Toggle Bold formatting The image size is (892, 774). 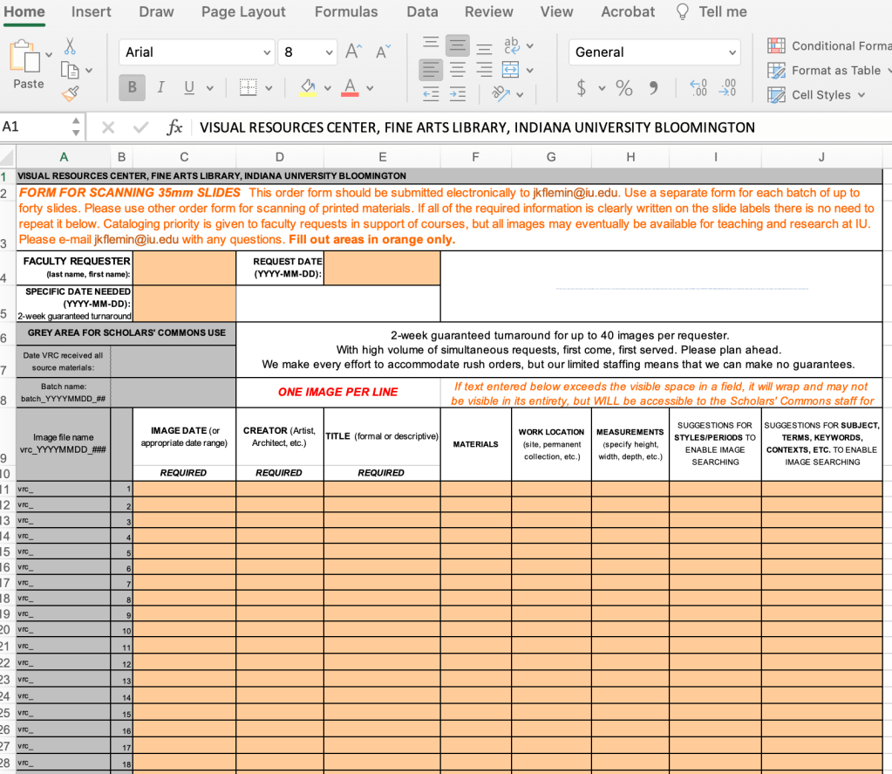point(132,87)
